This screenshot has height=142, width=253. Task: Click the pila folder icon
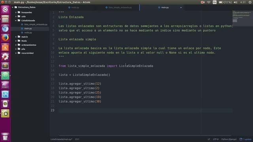coord(19,49)
